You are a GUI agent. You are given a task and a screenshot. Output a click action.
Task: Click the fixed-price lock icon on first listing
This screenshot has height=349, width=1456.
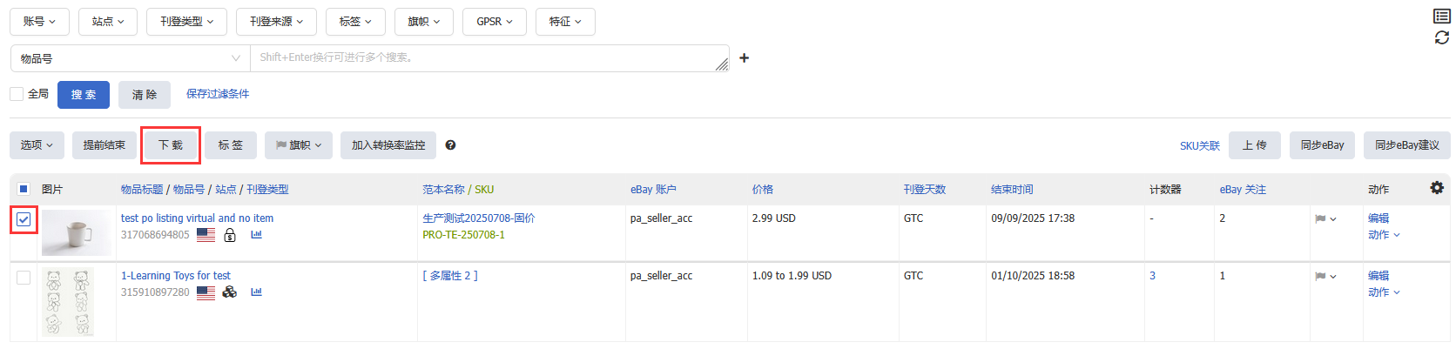[230, 235]
